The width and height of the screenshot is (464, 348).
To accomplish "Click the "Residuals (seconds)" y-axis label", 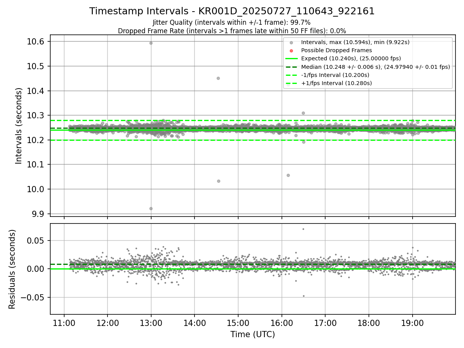I will click(12, 269).
